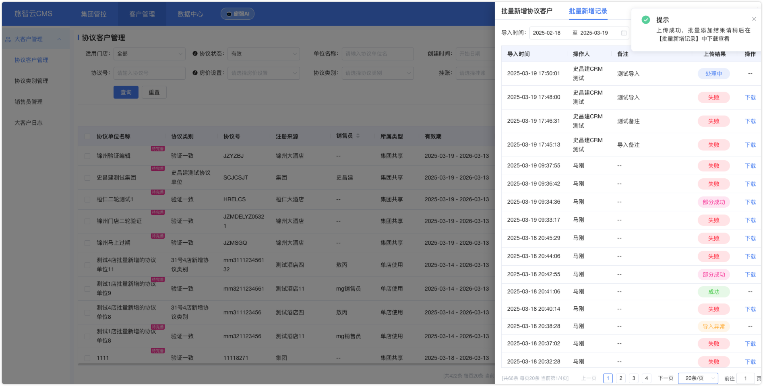
Task: Click the 导入备注 remark cell
Action: pyautogui.click(x=628, y=145)
